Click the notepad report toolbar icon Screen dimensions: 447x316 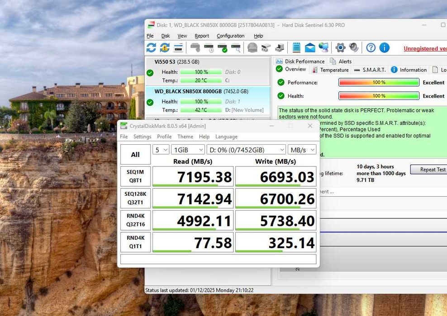[x=296, y=47]
